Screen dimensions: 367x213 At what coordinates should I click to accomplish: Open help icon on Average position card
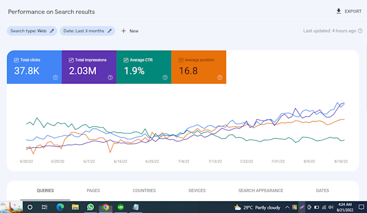220,77
